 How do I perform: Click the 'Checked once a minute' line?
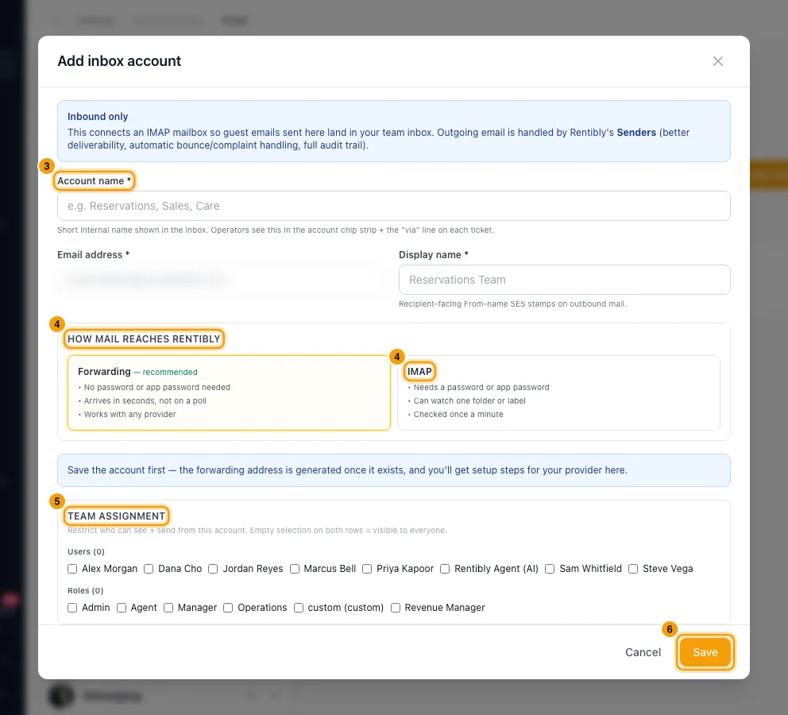[x=458, y=415]
